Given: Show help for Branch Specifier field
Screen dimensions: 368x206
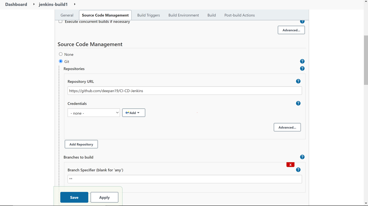Looking at the screenshot, I should point(298,170).
